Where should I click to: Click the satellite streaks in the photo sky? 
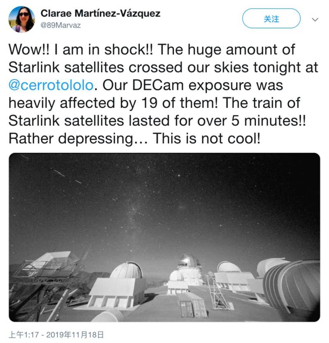[66, 175]
